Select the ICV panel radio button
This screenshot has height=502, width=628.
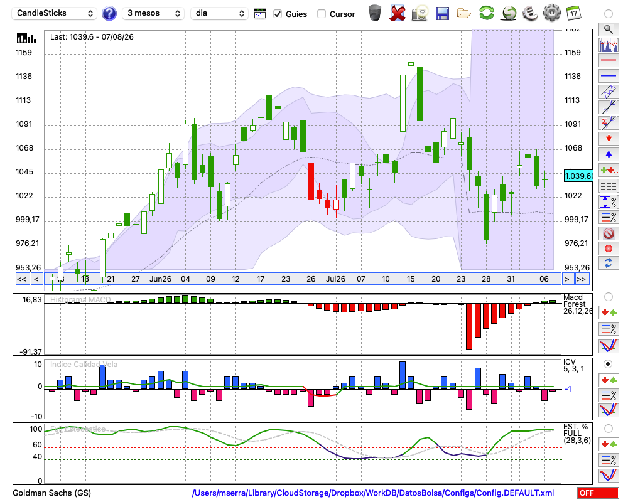[609, 365]
